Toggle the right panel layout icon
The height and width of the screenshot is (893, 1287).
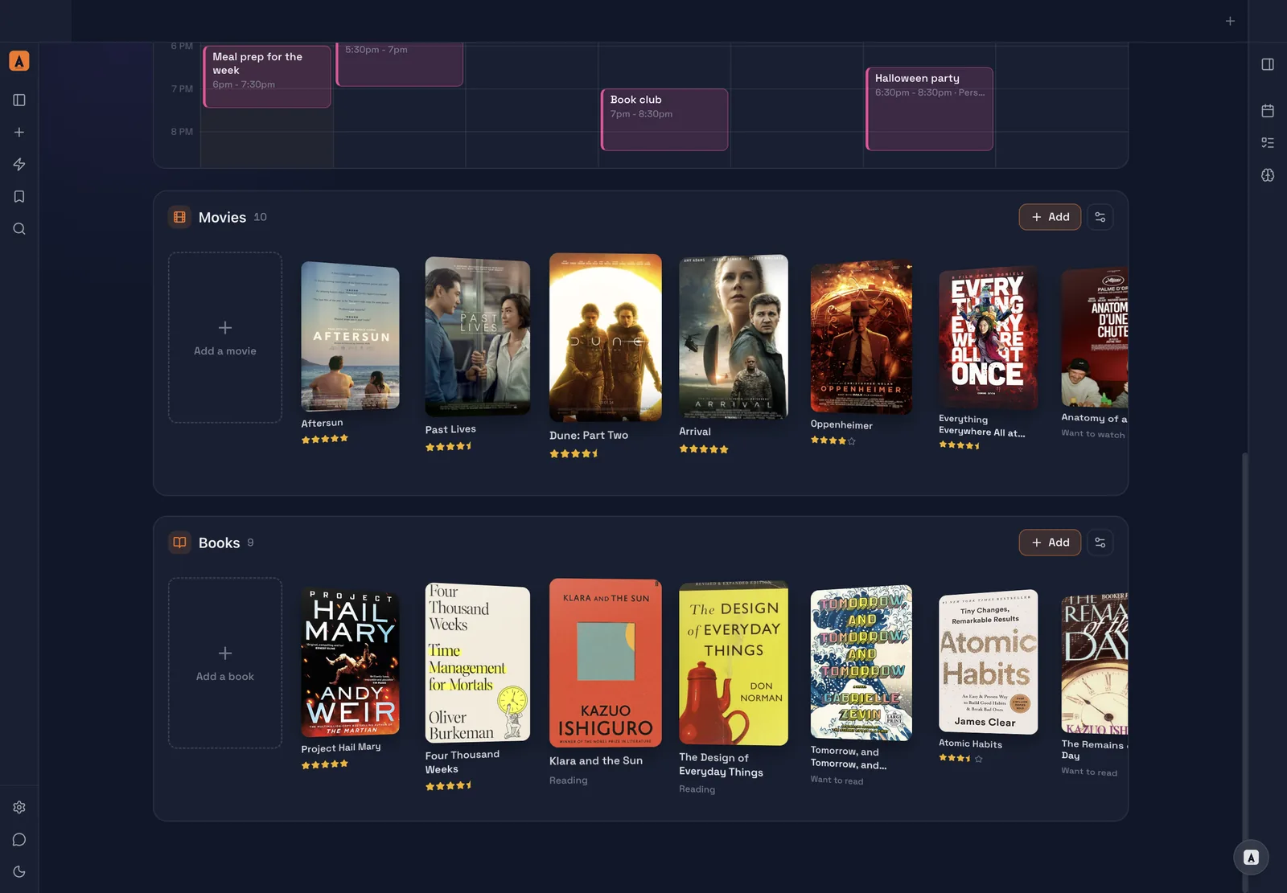click(x=1268, y=64)
